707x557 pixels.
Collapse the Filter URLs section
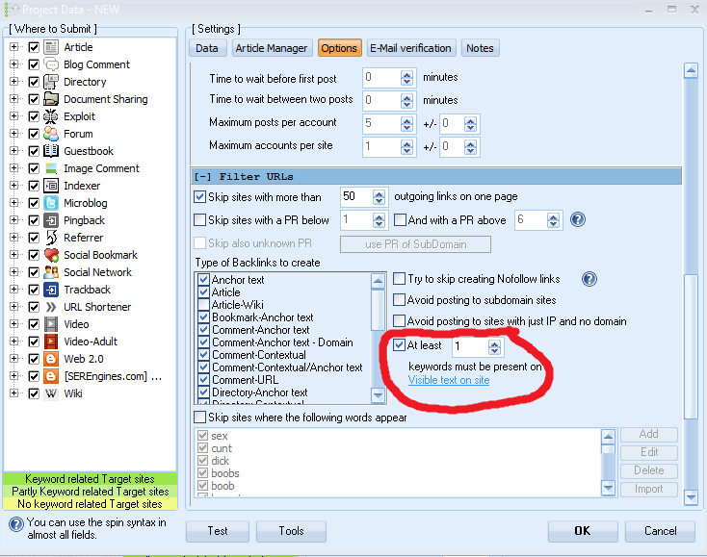pos(202,177)
